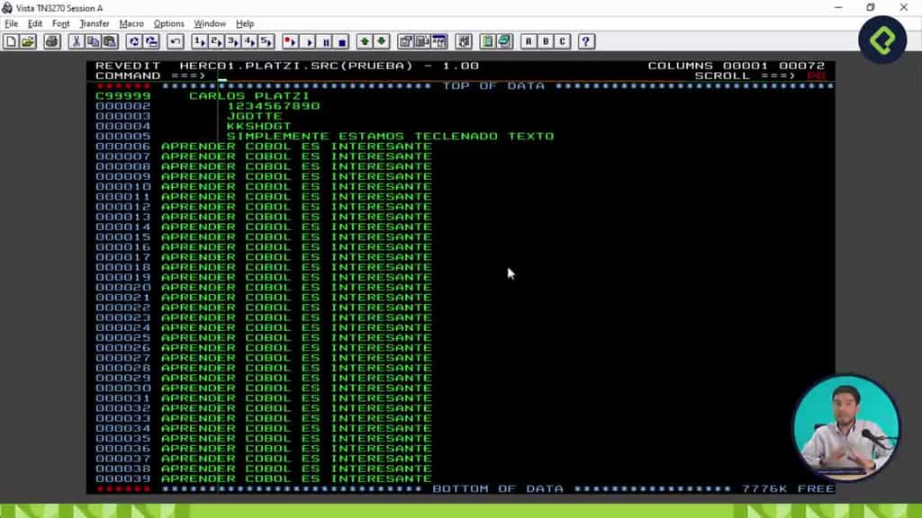This screenshot has width=922, height=518.
Task: Open the Edit menu
Action: [35, 23]
